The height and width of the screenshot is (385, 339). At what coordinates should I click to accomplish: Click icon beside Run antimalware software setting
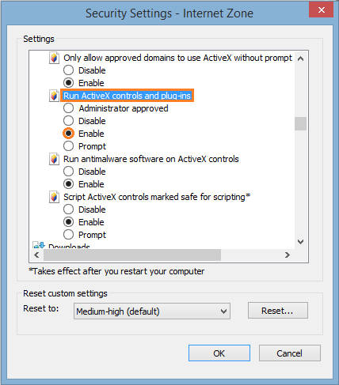tap(54, 159)
